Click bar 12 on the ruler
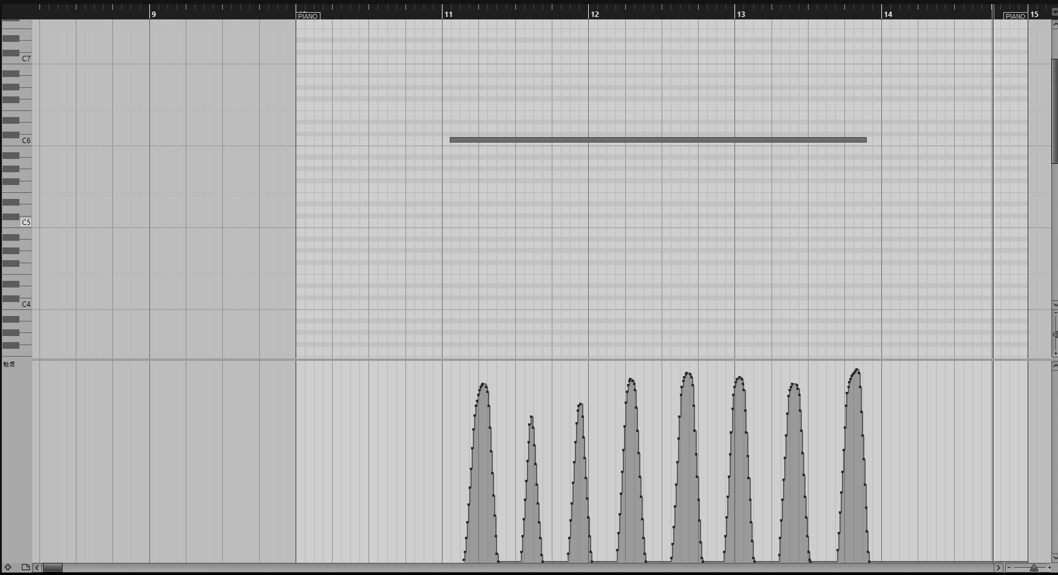The image size is (1058, 575). [x=594, y=15]
